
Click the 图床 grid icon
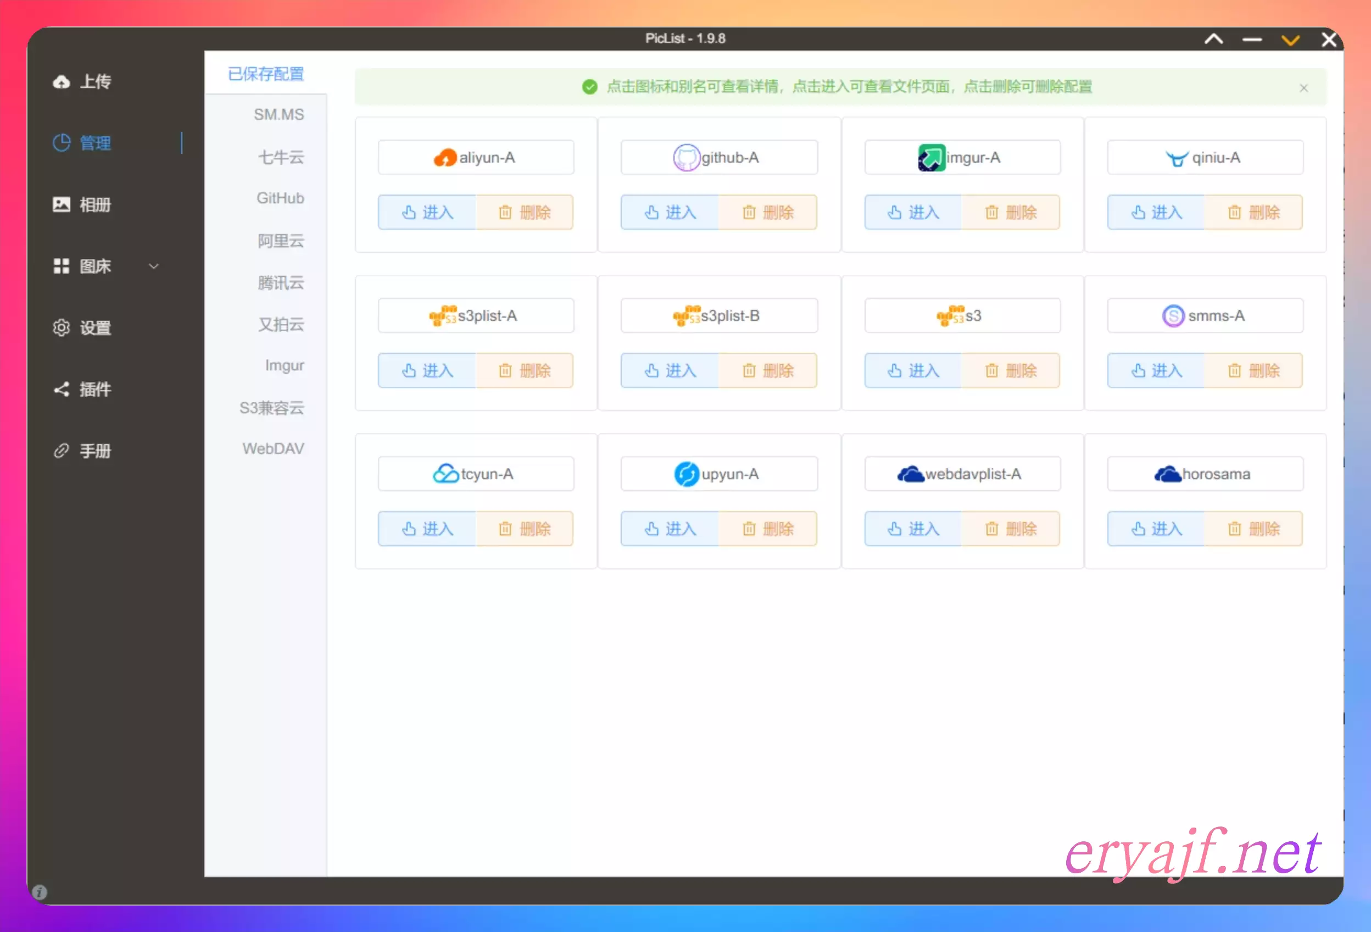pos(62,266)
